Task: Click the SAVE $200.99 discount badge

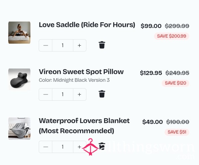Action: pos(171,36)
